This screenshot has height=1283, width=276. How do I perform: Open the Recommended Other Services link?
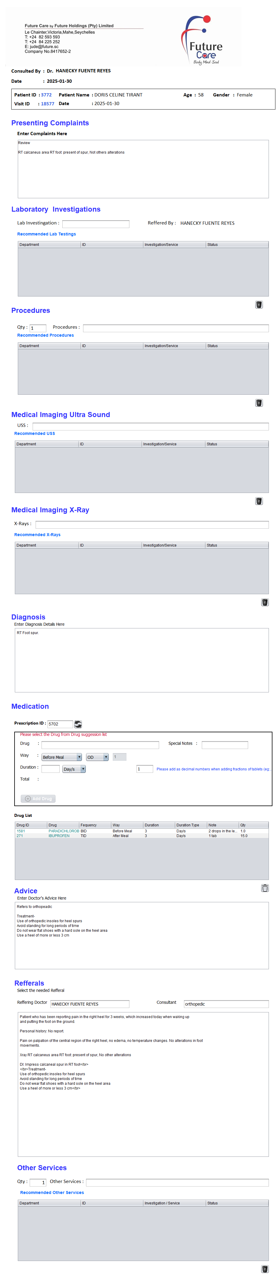[x=52, y=1192]
